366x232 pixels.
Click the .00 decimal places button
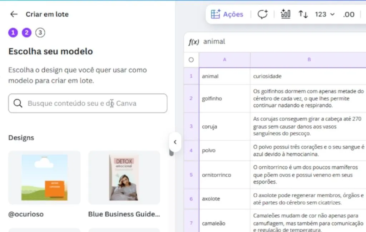pyautogui.click(x=348, y=14)
